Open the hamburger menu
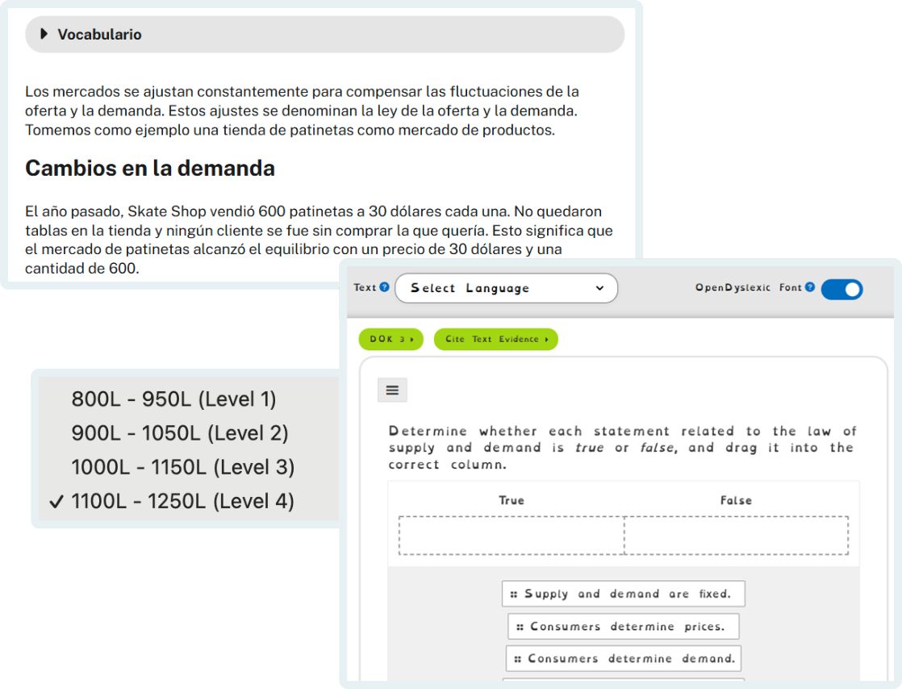The width and height of the screenshot is (902, 689). tap(392, 390)
